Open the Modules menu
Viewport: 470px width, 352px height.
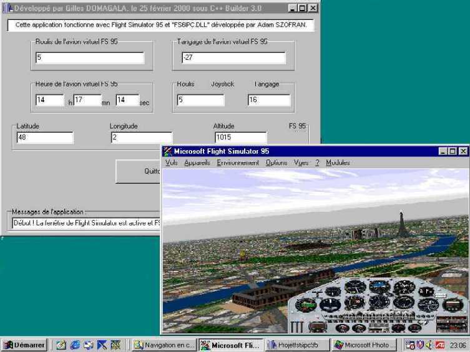coord(338,163)
